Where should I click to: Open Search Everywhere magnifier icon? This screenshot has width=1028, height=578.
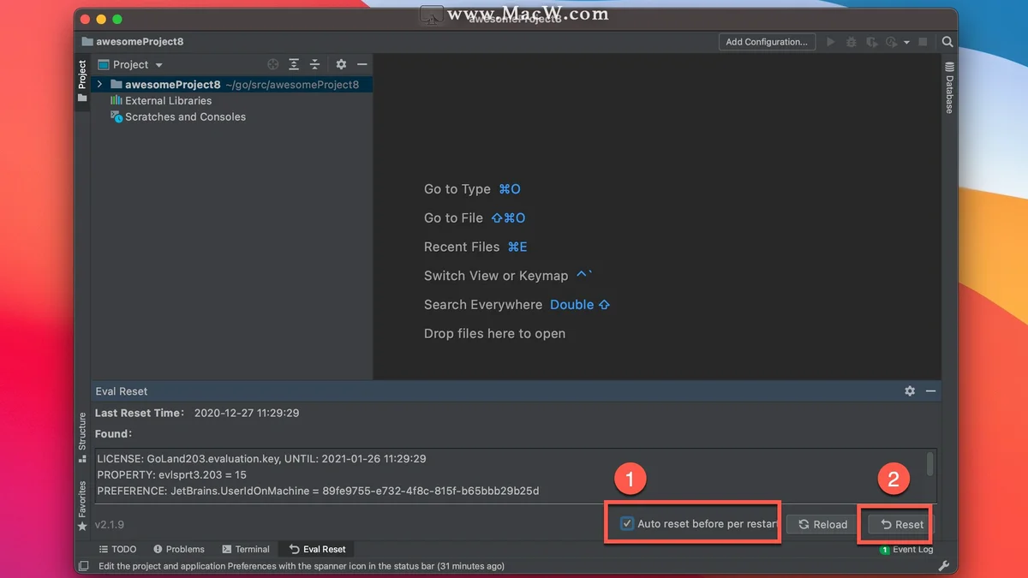(947, 41)
